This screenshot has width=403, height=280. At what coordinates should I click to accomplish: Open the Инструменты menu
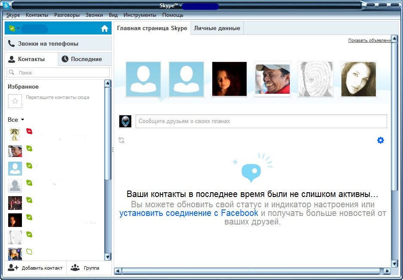[140, 15]
